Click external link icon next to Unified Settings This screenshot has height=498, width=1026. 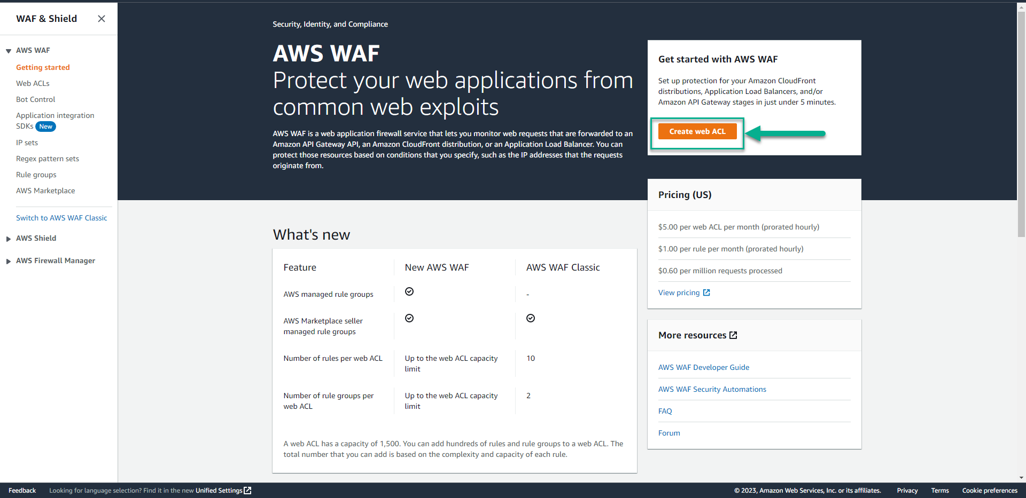247,490
